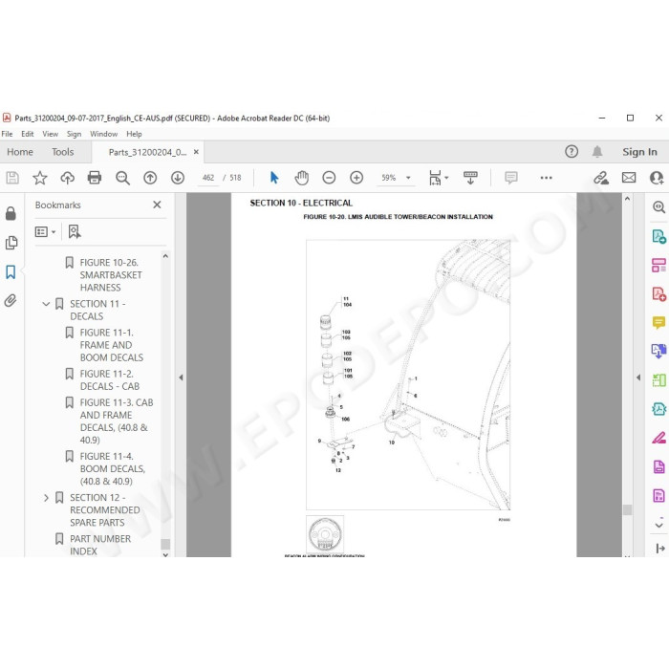Viewport: 669px width, 669px height.
Task: Open File menu
Action: (7, 134)
